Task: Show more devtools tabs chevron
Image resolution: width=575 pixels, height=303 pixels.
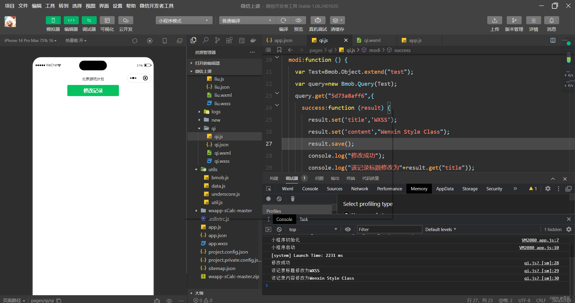Action: [515, 189]
